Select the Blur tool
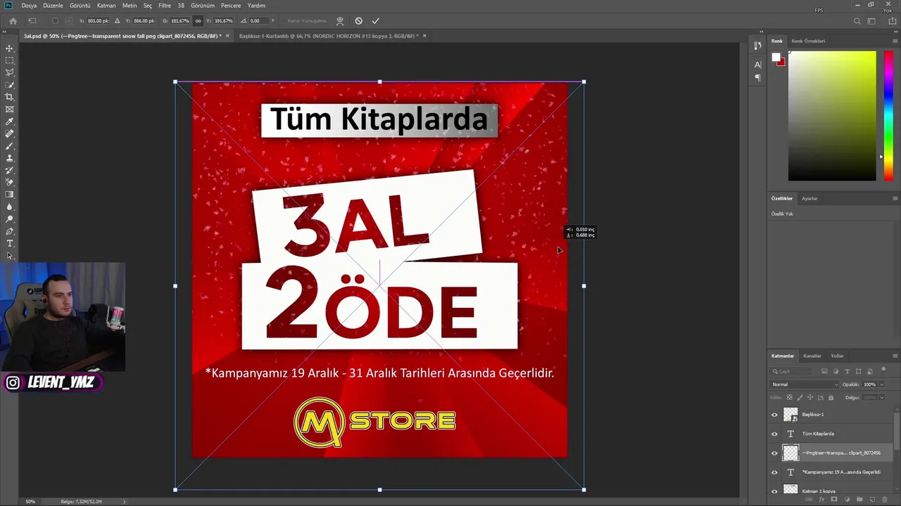Screen dimensions: 901x506 click(10, 207)
